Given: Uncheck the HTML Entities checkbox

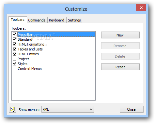Looking at the screenshot, I should [x=14, y=54].
